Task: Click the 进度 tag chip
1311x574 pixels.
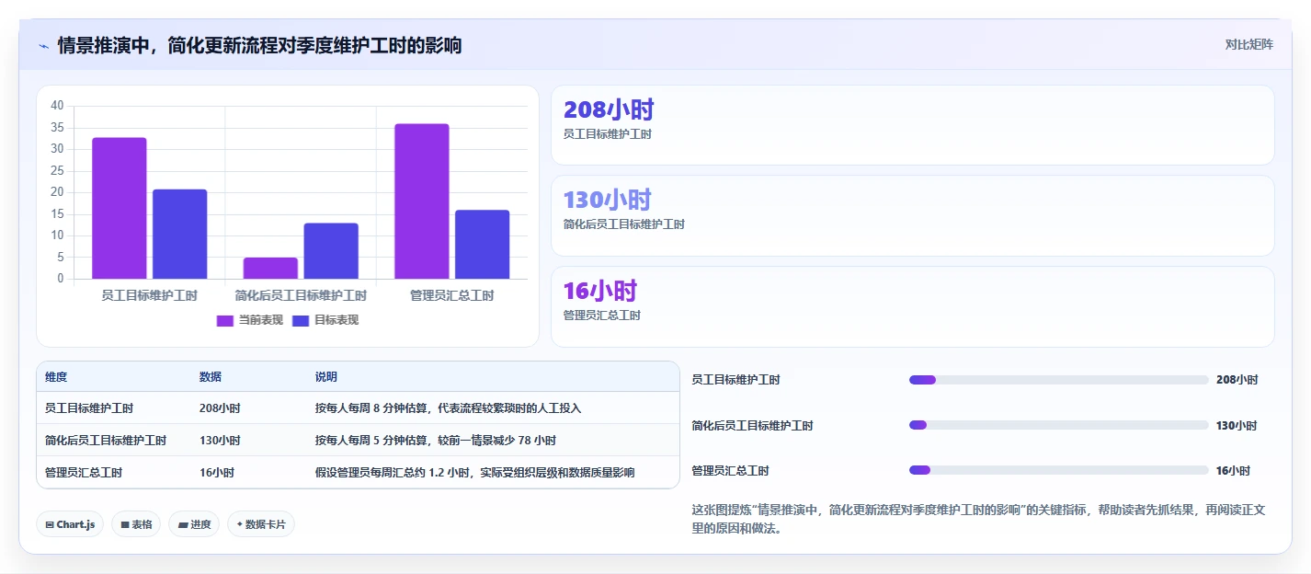Action: (194, 524)
